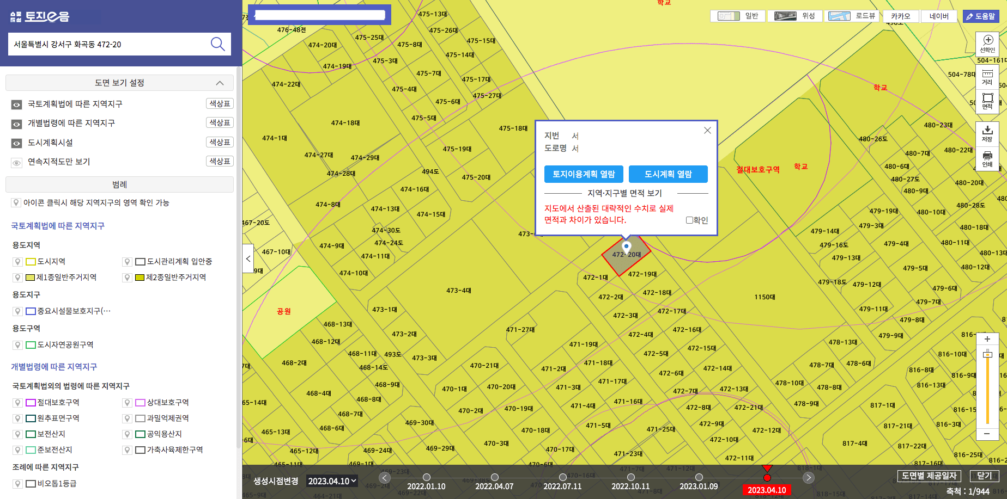1007x499 pixels.
Task: Click location pin for 중요시설물보호지구
Action: pyautogui.click(x=17, y=311)
